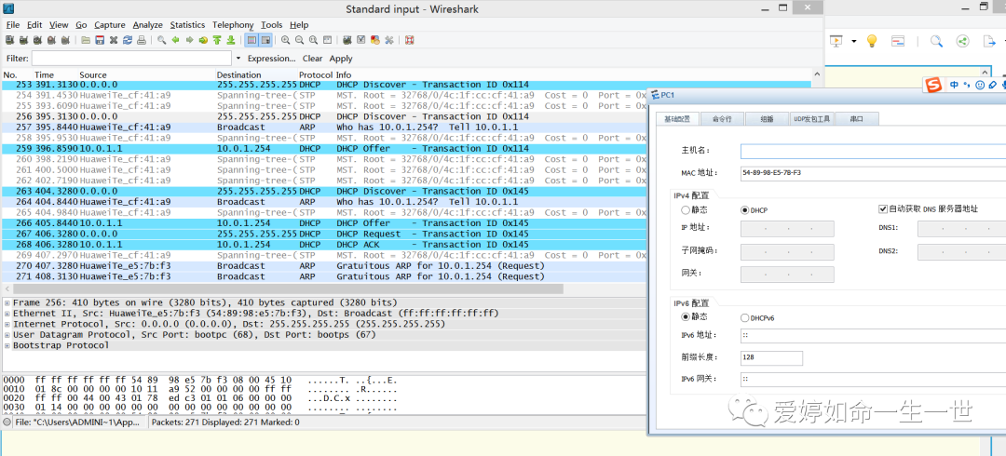
Task: Expand User Datagram Protocol node
Action: coord(7,335)
